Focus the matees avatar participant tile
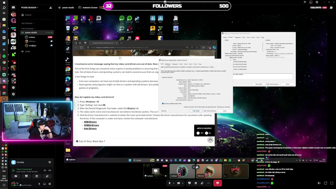Viewport: 336px width, 189px height. [x=182, y=171]
